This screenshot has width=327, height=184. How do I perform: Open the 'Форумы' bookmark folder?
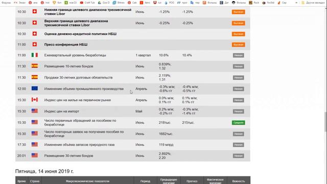pos(6,3)
